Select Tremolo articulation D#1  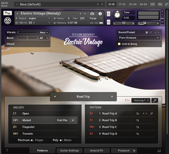pos(45,134)
